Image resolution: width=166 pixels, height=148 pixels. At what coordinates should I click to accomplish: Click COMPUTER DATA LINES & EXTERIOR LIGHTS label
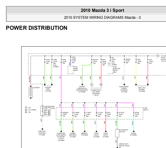click(61, 137)
